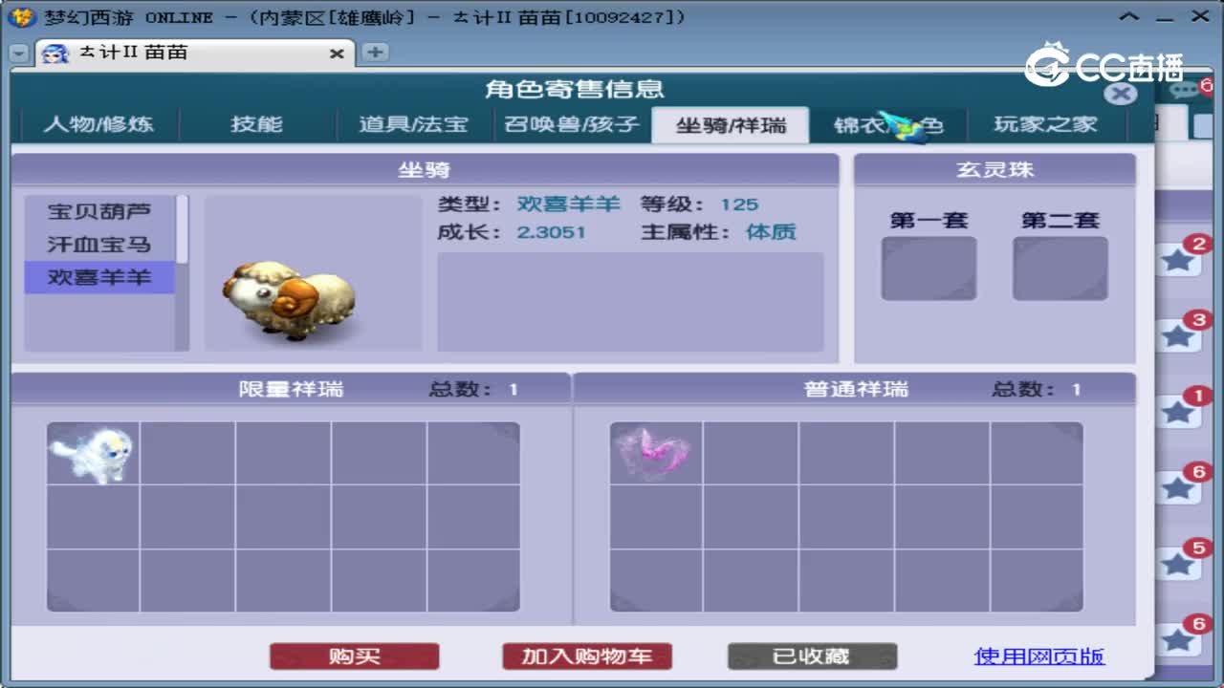Select the white cat 限量祥瑞 item

tap(93, 453)
